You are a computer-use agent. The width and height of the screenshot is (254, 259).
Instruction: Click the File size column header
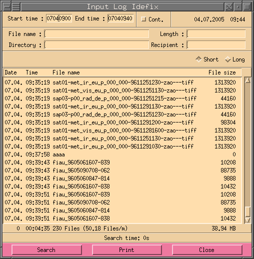pos(222,72)
